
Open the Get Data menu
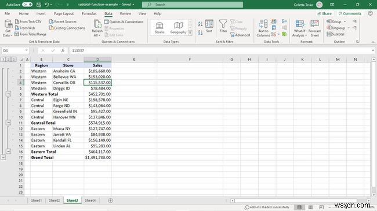tap(8, 28)
